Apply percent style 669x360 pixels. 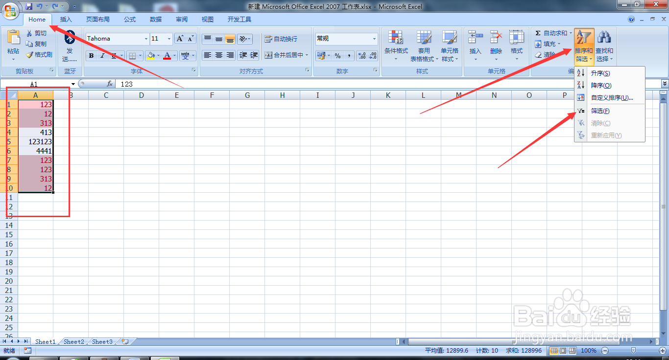coord(338,56)
